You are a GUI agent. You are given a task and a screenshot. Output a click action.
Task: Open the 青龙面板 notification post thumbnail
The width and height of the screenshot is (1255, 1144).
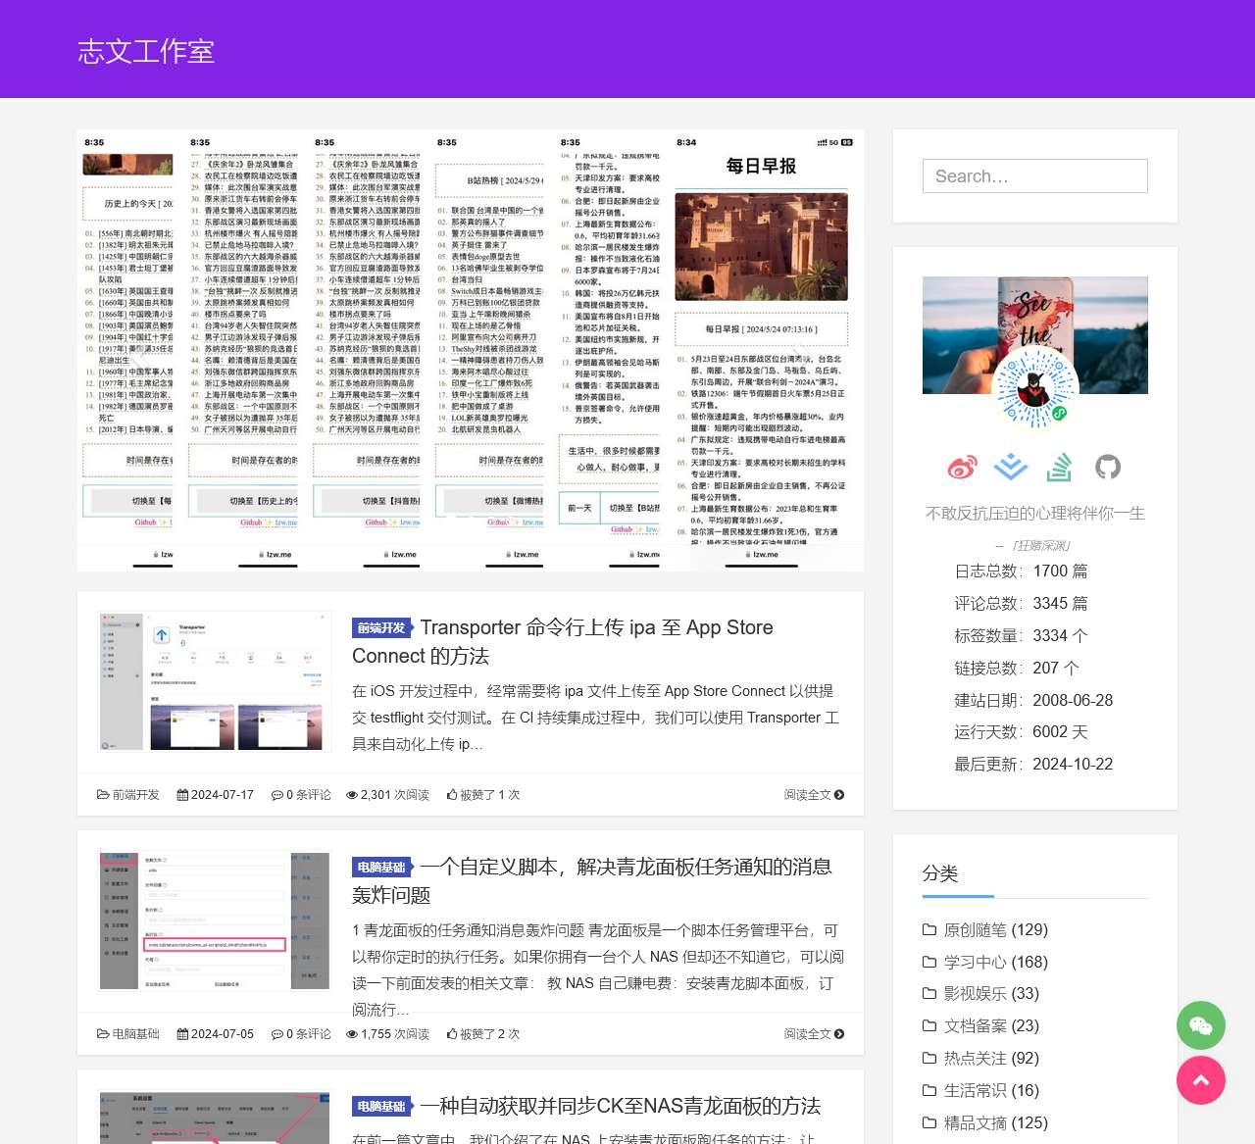pos(215,920)
